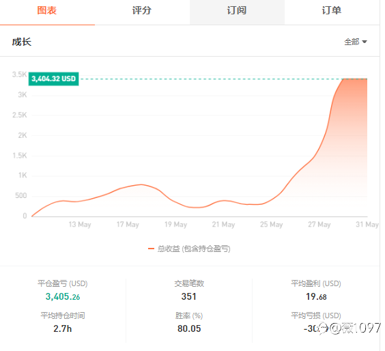Click the 胜率 value 80.05
Image resolution: width=385 pixels, height=351 pixels.
(x=189, y=328)
